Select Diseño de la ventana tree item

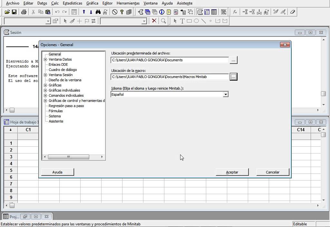pyautogui.click(x=65, y=80)
